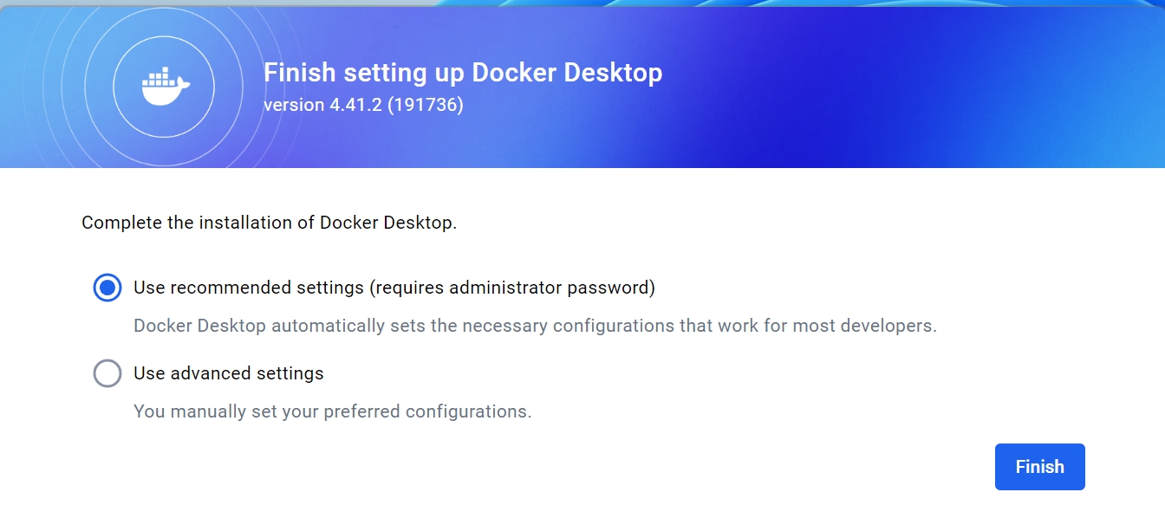Click the "(requires administrator password)" note
This screenshot has height=531, width=1165.
[512, 288]
